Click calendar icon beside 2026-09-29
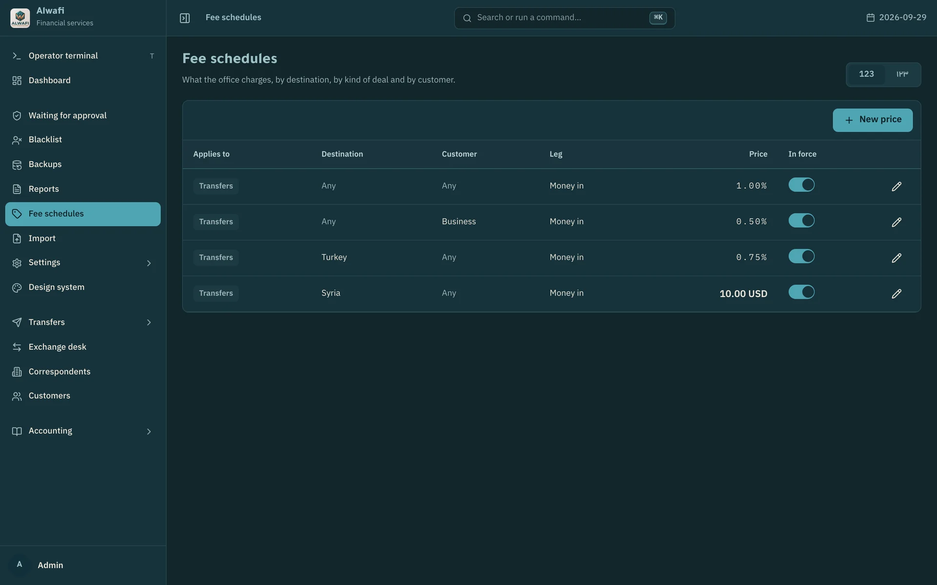 tap(870, 18)
